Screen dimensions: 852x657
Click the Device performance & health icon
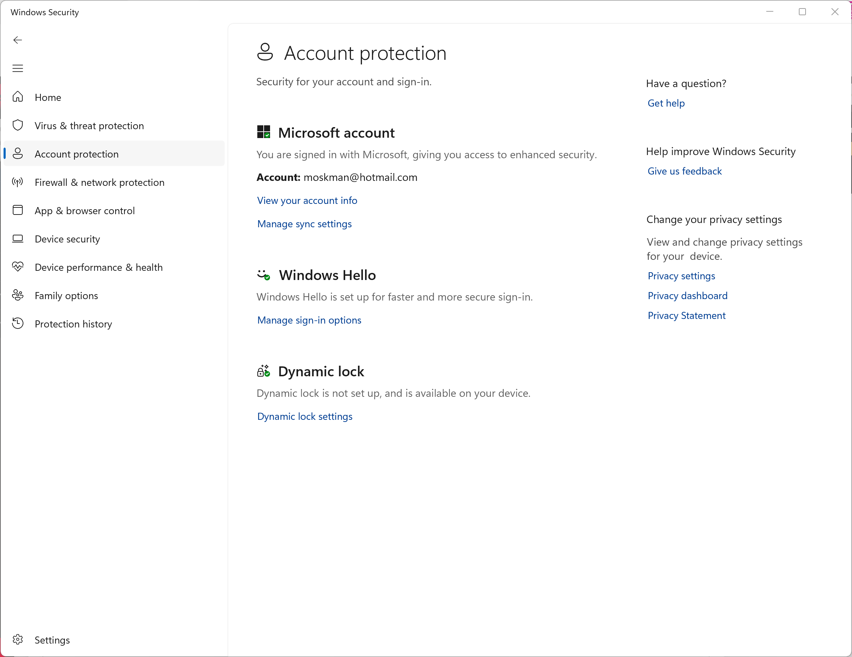[x=18, y=267]
